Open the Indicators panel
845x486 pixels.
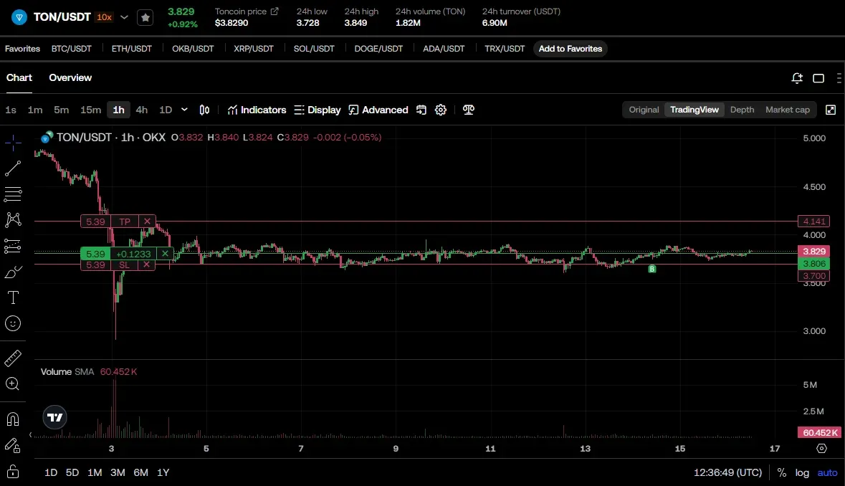(257, 110)
